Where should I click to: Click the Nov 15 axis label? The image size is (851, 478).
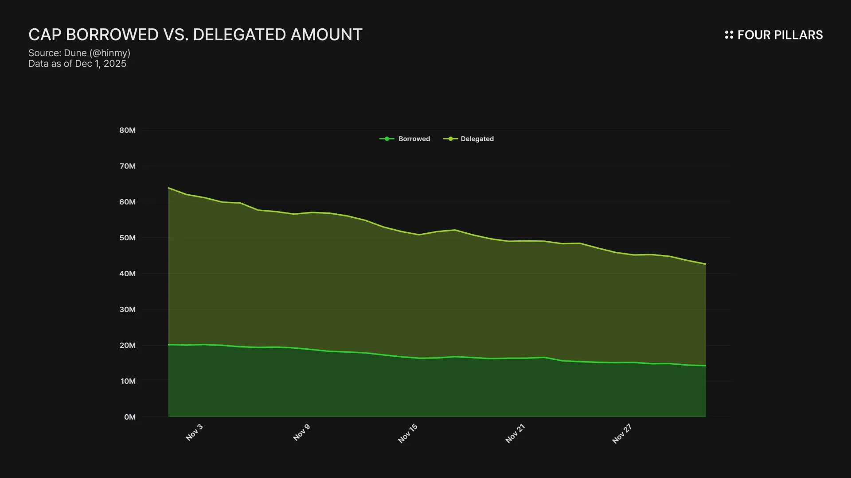pos(408,433)
